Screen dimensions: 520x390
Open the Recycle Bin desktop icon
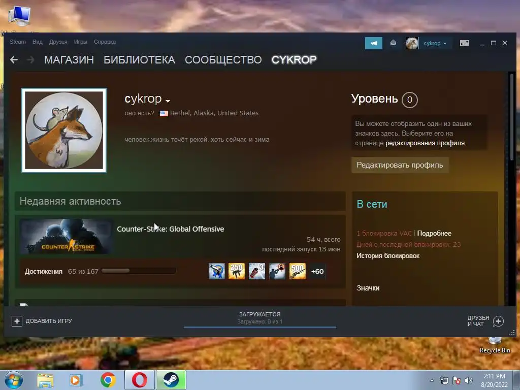(495, 345)
